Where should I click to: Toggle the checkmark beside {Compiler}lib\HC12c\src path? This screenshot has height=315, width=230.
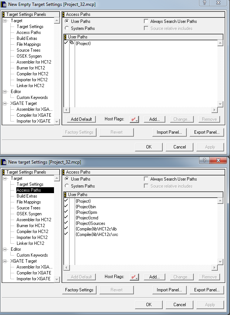66,234
